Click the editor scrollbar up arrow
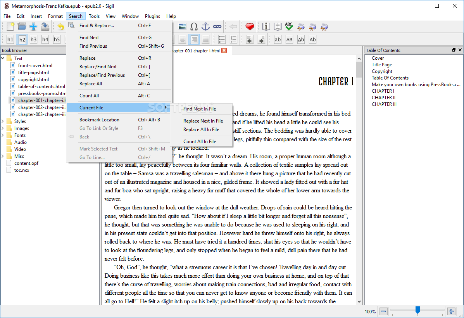Viewport: 464px width, 318px height. [x=359, y=59]
